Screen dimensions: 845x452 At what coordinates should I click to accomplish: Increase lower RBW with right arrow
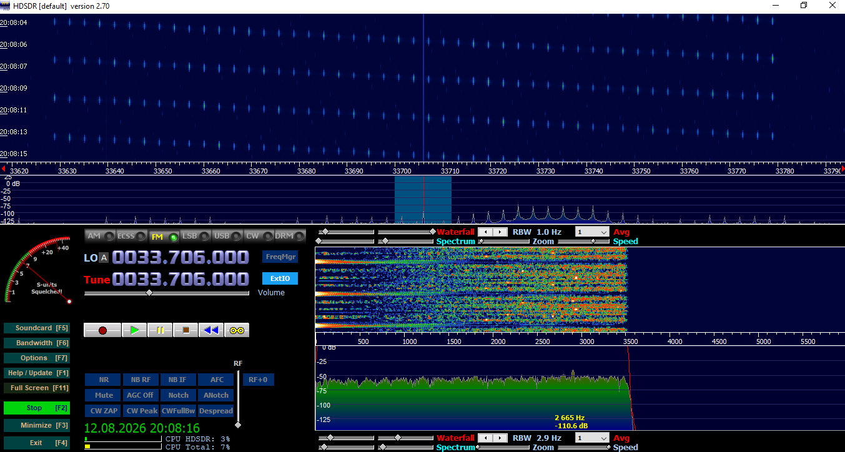point(500,438)
